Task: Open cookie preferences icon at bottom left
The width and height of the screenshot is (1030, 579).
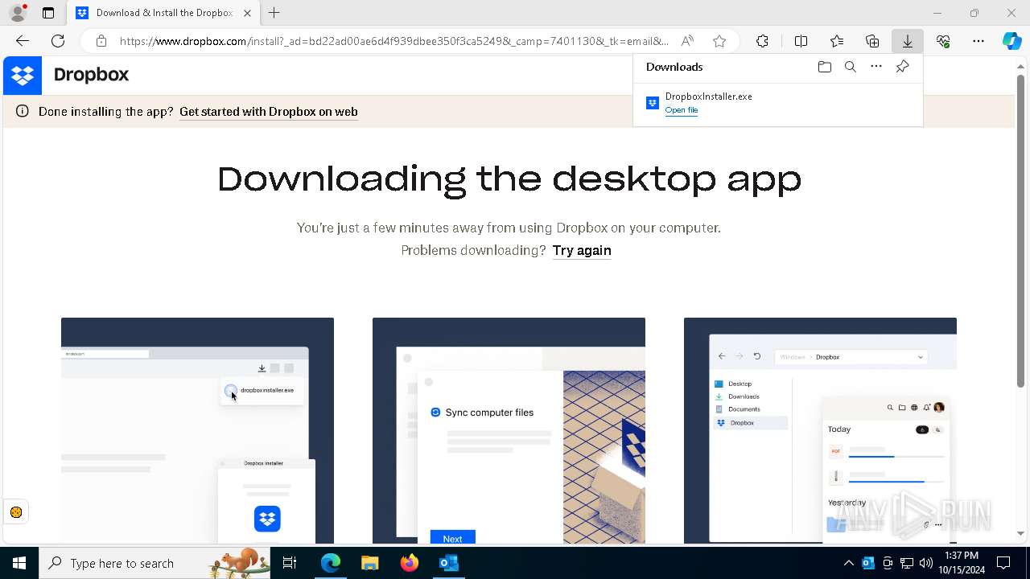Action: click(16, 512)
